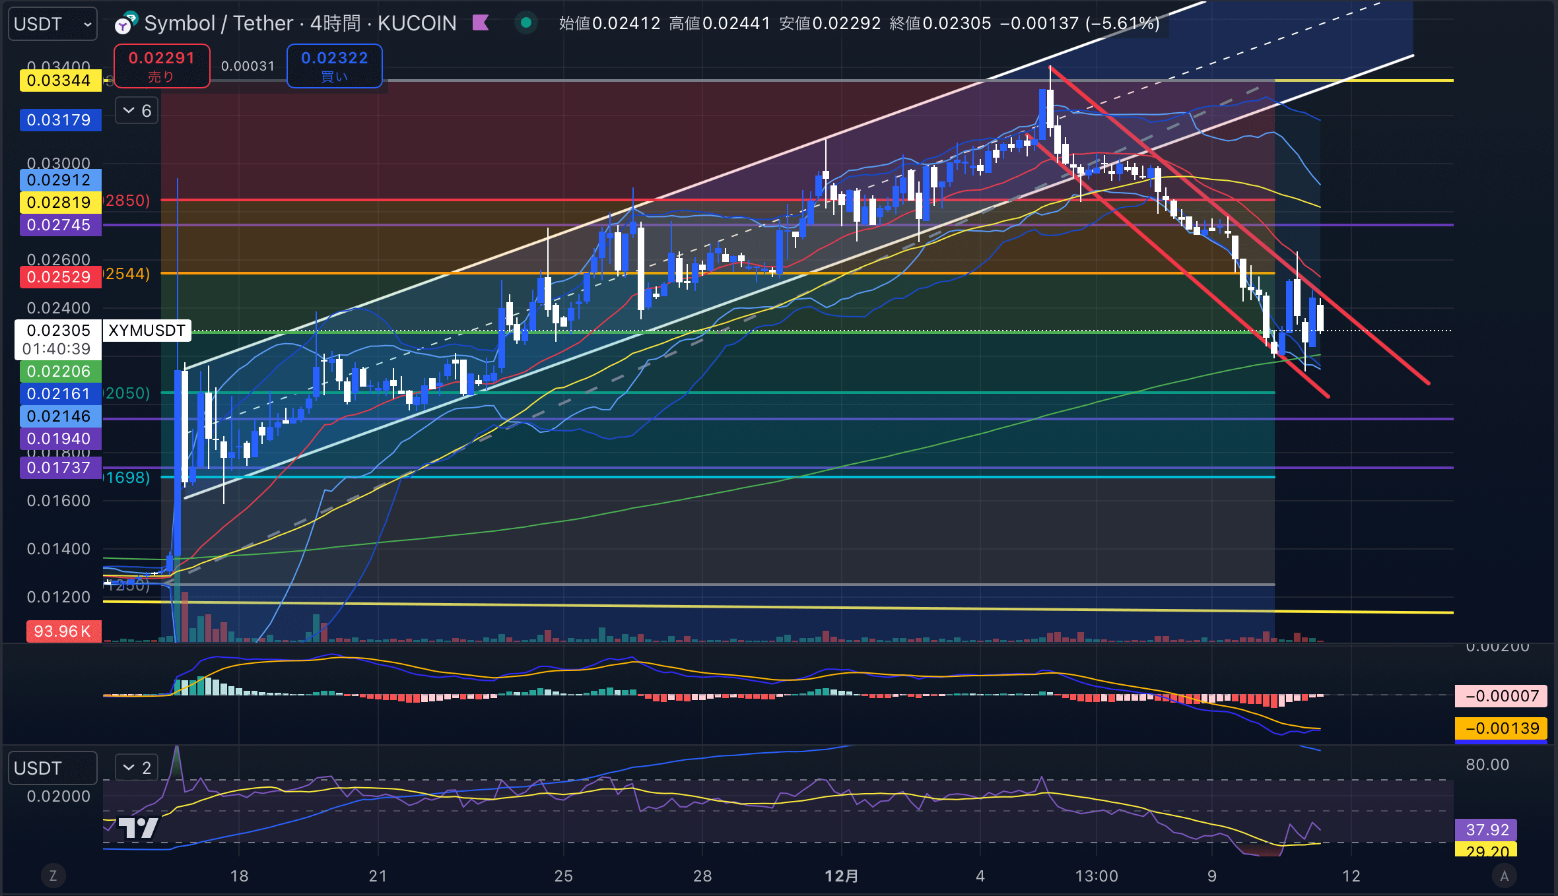This screenshot has width=1558, height=896.
Task: Open the USDT dropdown in lower pane
Action: click(x=53, y=768)
